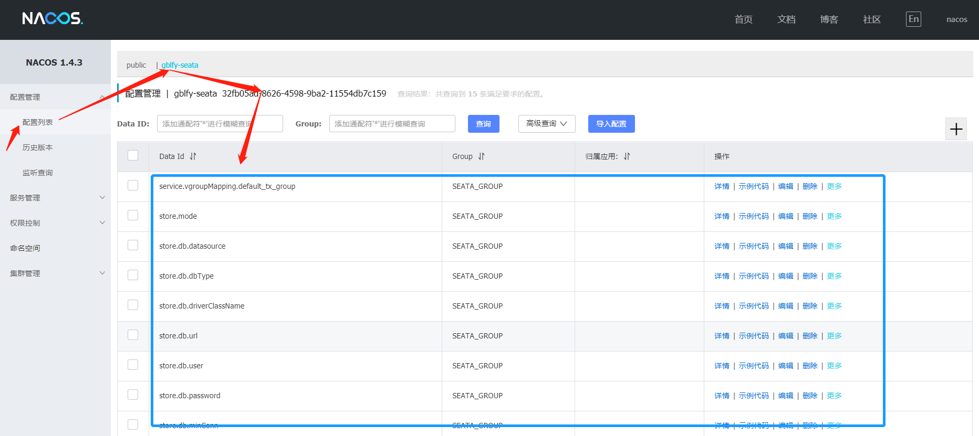979x436 pixels.
Task: Check the store.db.driverClassName row
Action: coord(133,305)
